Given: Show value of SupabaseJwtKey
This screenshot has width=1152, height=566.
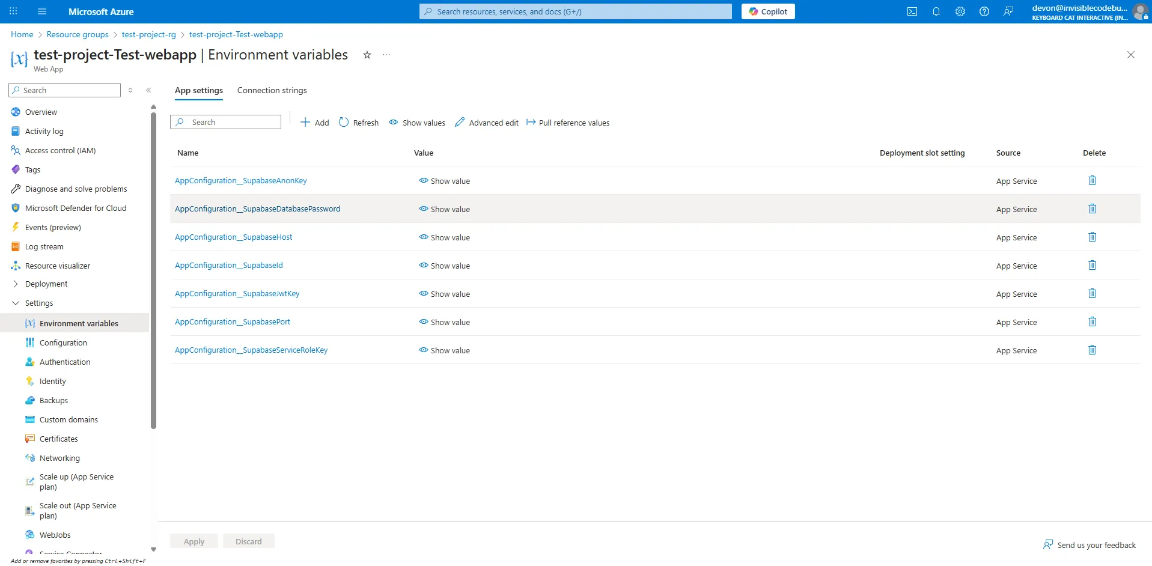Looking at the screenshot, I should click(x=445, y=294).
